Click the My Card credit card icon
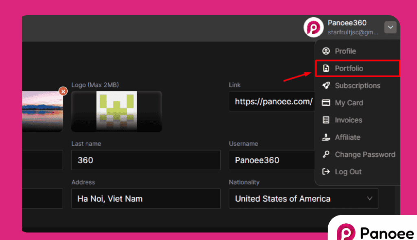 point(326,103)
